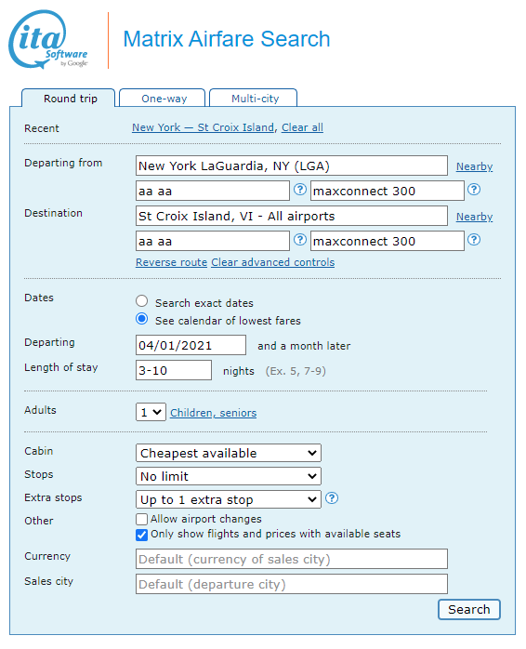Select See calendar of lowest fares
The height and width of the screenshot is (649, 526).
click(141, 319)
